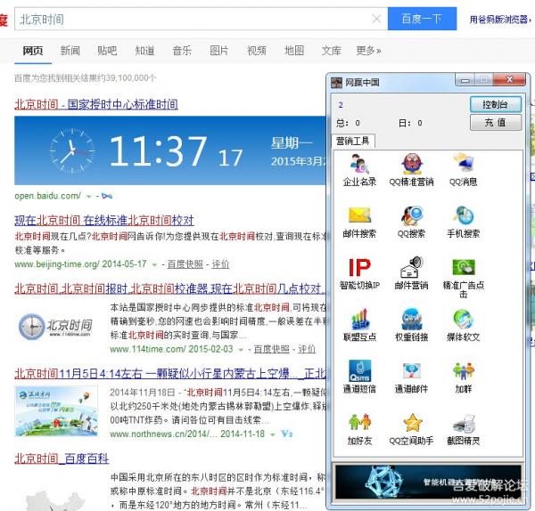
Task: Click 评价 under 114time.com result
Action: [307, 349]
